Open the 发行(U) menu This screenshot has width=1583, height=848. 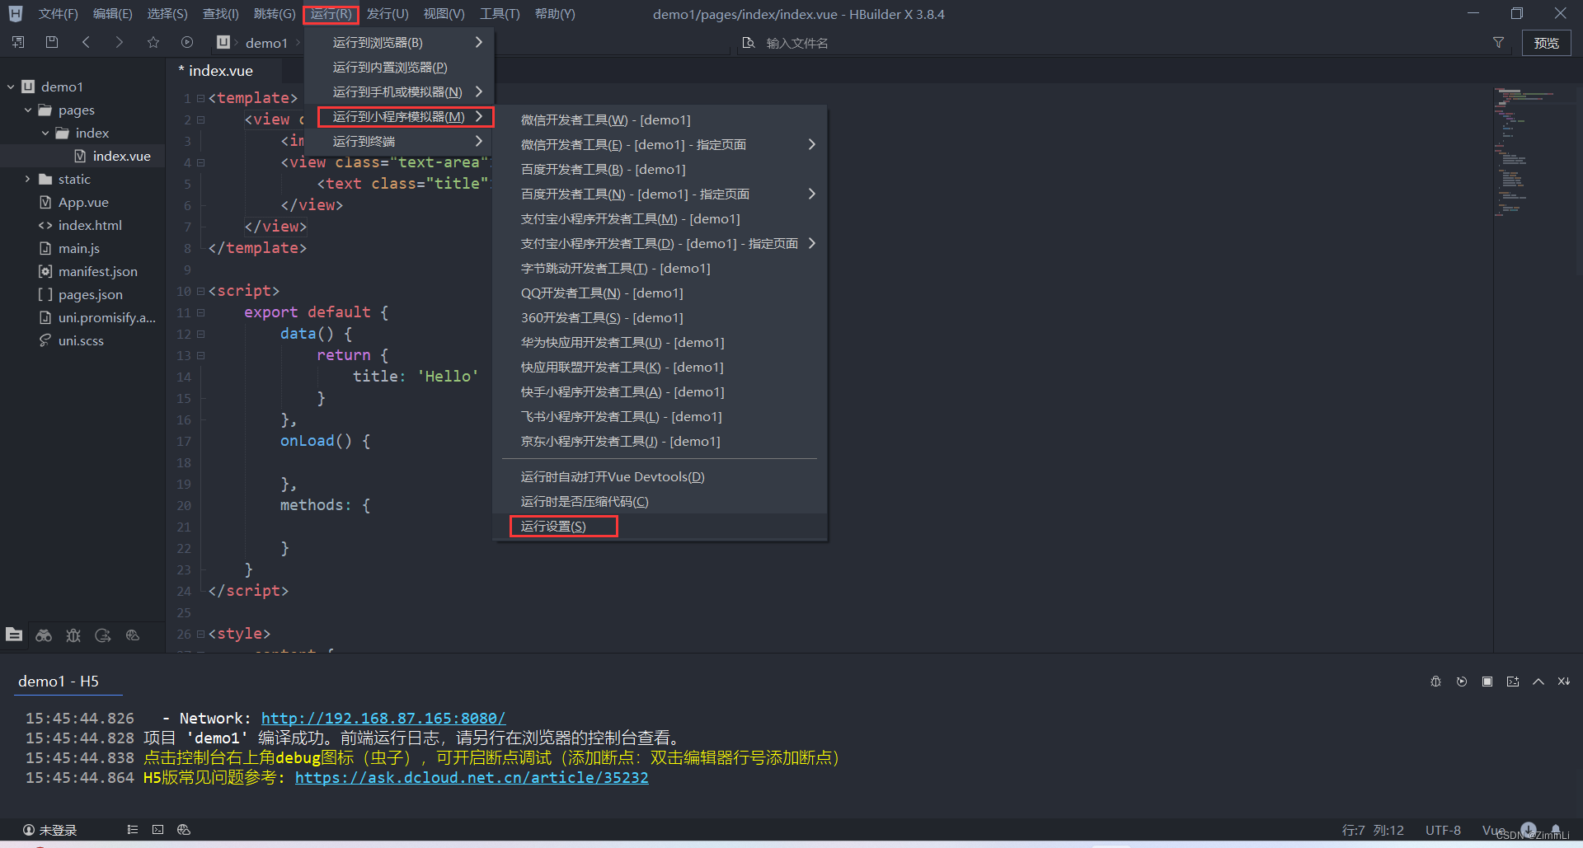click(x=387, y=14)
